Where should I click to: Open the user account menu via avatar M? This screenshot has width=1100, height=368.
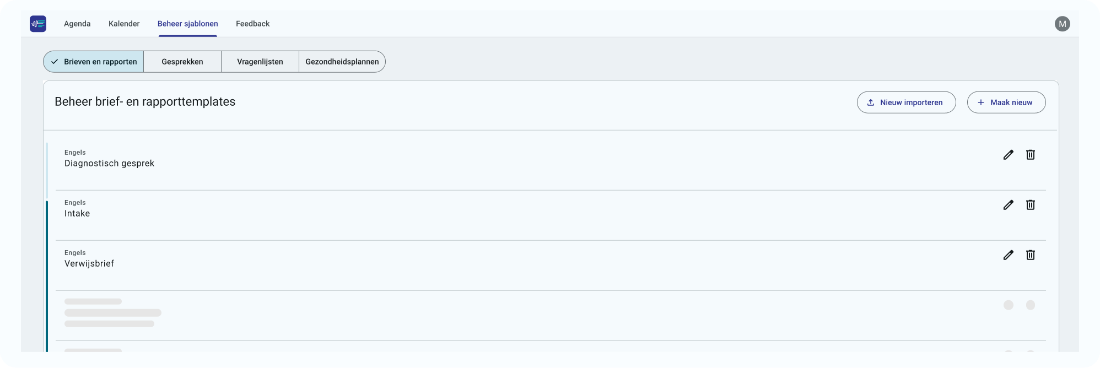click(1063, 24)
